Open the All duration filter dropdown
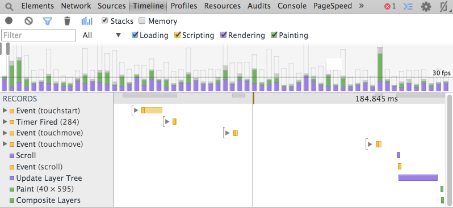 click(102, 35)
